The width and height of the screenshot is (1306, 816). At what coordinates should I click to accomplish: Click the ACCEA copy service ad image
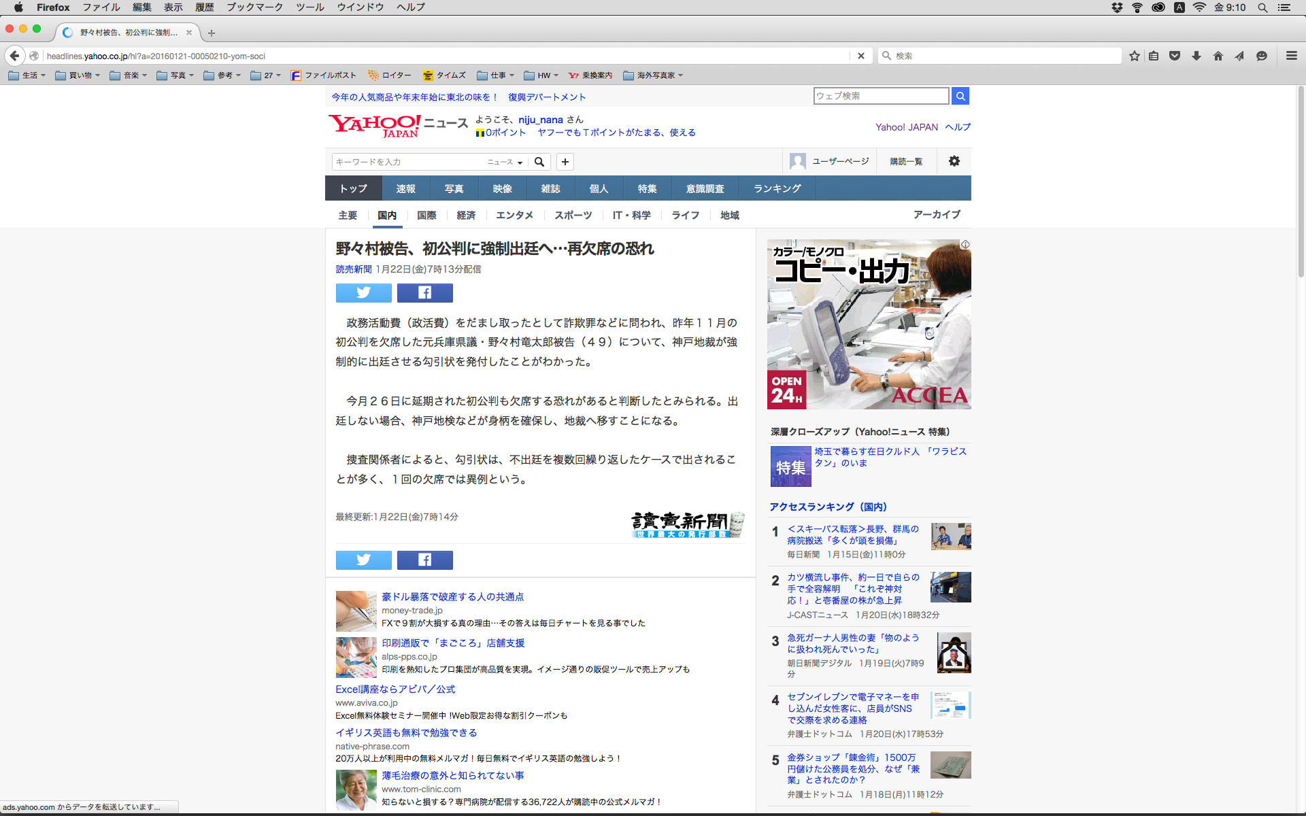click(x=869, y=324)
